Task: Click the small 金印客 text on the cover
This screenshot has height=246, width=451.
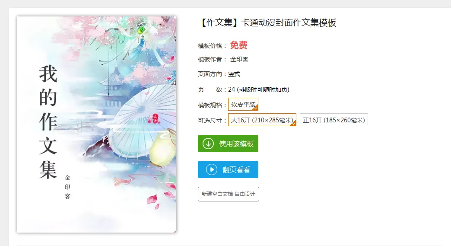Action: [x=67, y=187]
